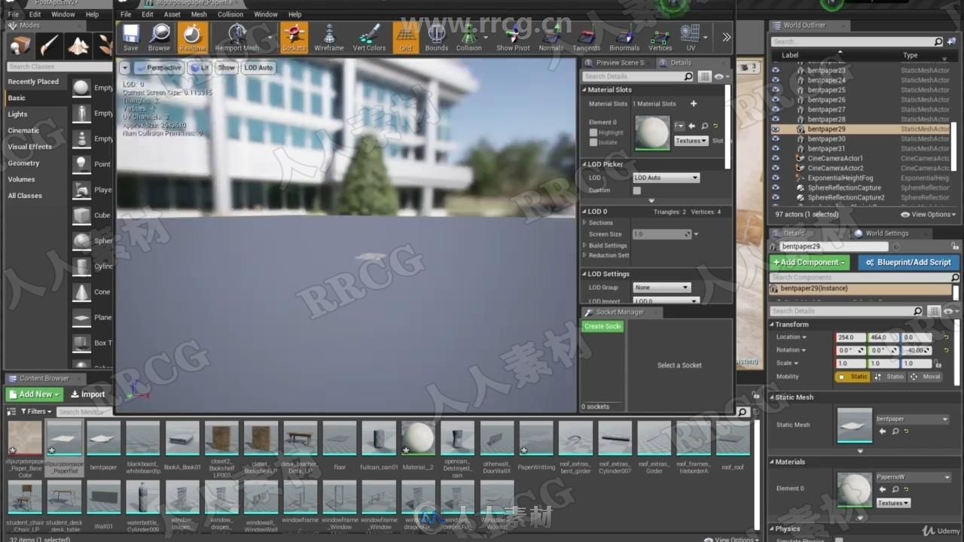Display mesh Tangents

[587, 38]
